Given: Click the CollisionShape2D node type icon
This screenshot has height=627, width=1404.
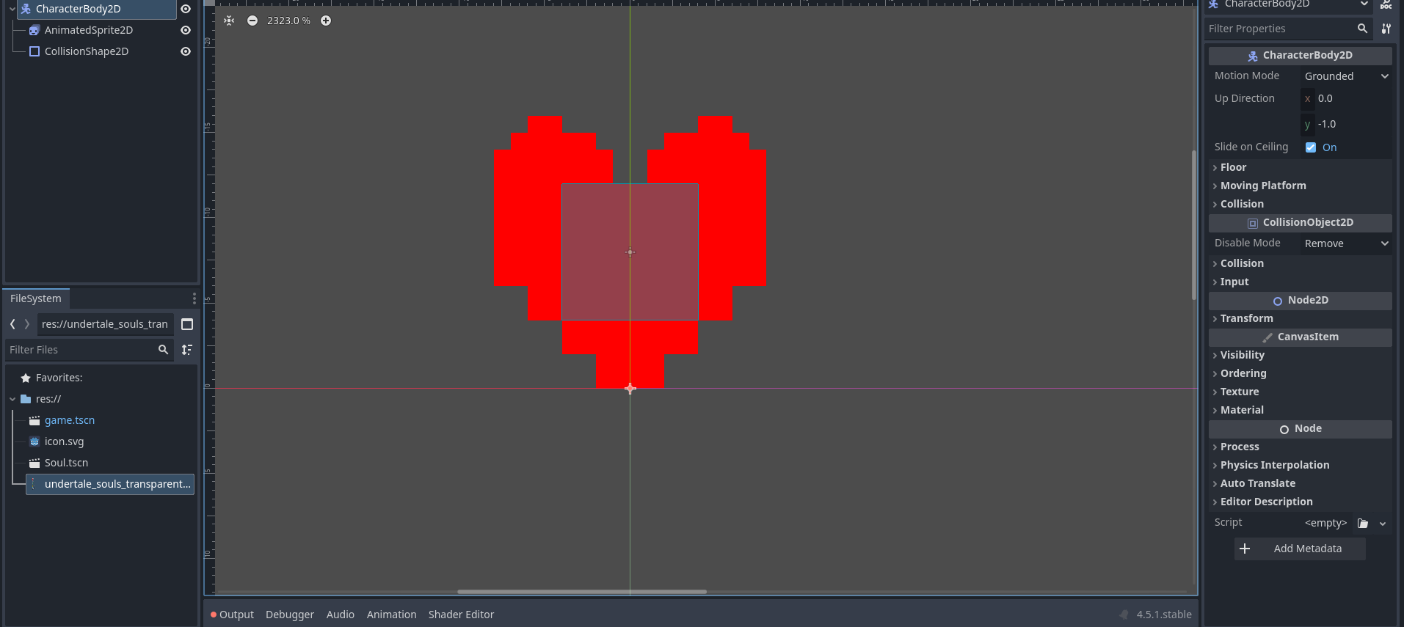Looking at the screenshot, I should tap(34, 51).
